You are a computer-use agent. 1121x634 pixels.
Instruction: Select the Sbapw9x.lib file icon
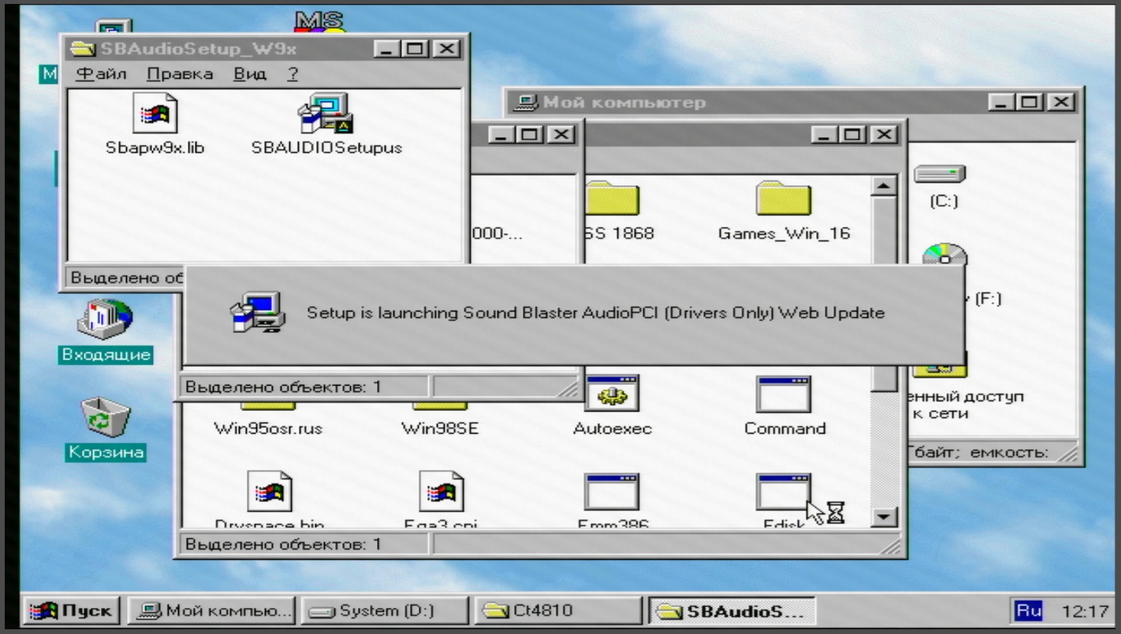[x=155, y=115]
